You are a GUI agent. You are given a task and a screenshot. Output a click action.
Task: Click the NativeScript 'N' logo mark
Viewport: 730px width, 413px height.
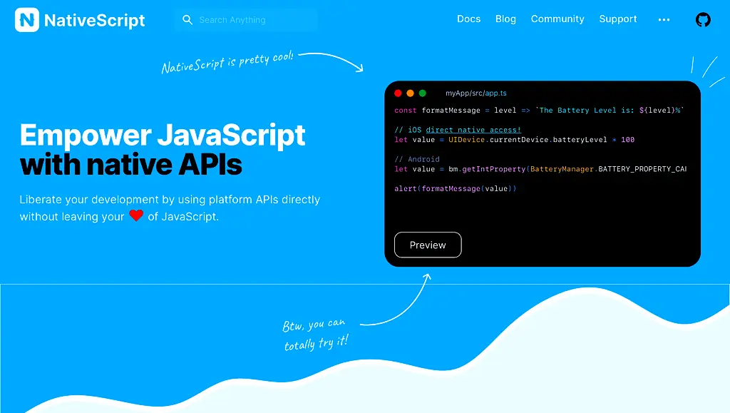pyautogui.click(x=27, y=20)
